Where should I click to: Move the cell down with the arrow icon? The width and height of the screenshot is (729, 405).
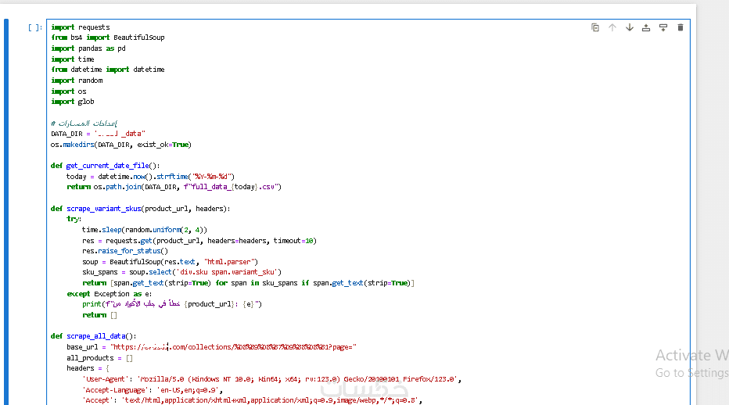pyautogui.click(x=630, y=27)
